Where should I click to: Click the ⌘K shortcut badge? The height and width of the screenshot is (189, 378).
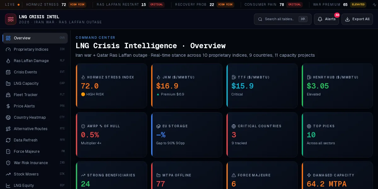pos(303,19)
